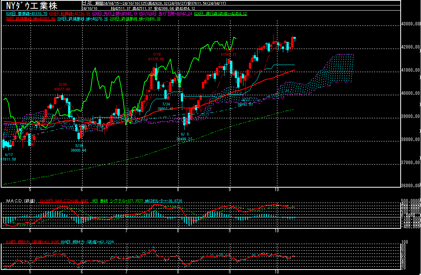The image size is (421, 275).
Task: Click the 38000.00 price axis label
Action: click(x=410, y=139)
